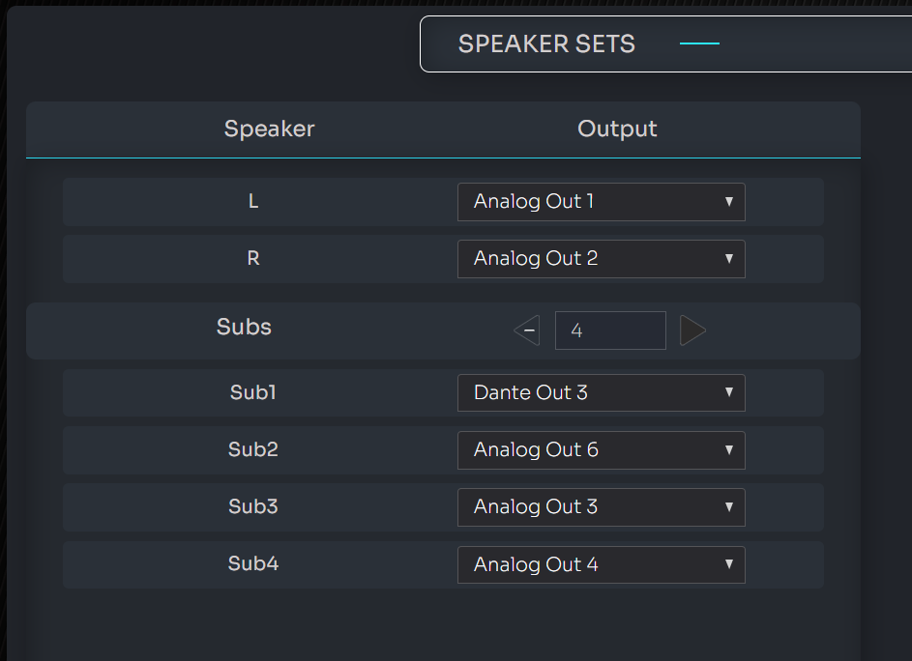Select the Sub2 row label

pos(253,450)
